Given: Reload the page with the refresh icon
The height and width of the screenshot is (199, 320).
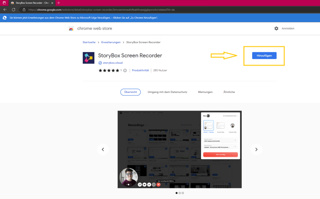Looking at the screenshot, I should [x=13, y=10].
